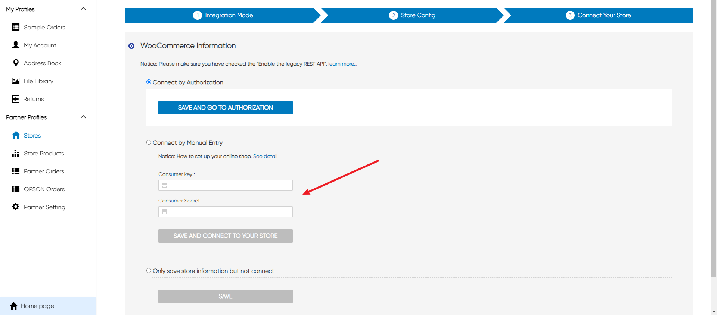Go to Integration Mode step
717x315 pixels.
223,15
